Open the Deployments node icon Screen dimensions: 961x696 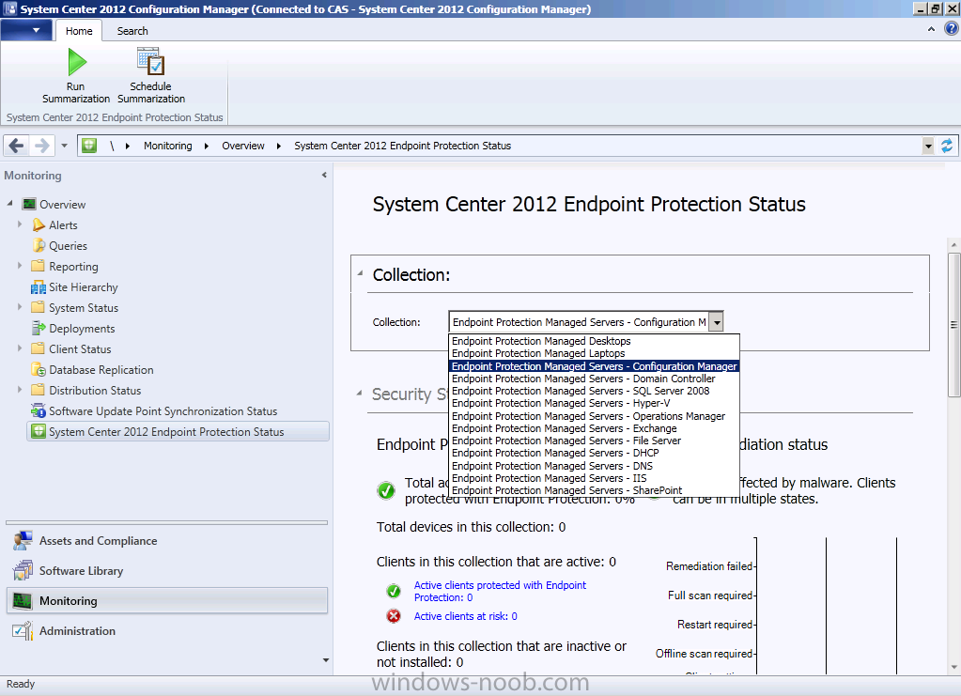tap(39, 329)
